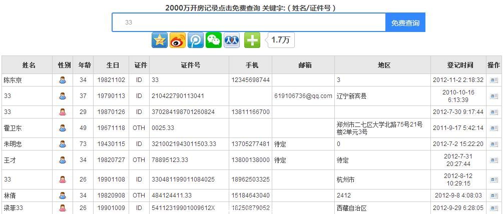Click the gender icon in the 辽宁新宾县 row
503x214 pixels.
coord(63,96)
